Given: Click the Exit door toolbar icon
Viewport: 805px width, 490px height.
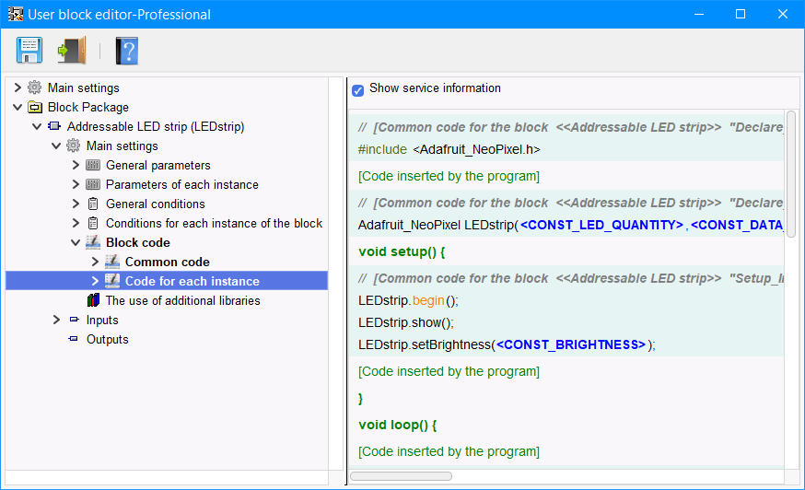Looking at the screenshot, I should [x=71, y=50].
